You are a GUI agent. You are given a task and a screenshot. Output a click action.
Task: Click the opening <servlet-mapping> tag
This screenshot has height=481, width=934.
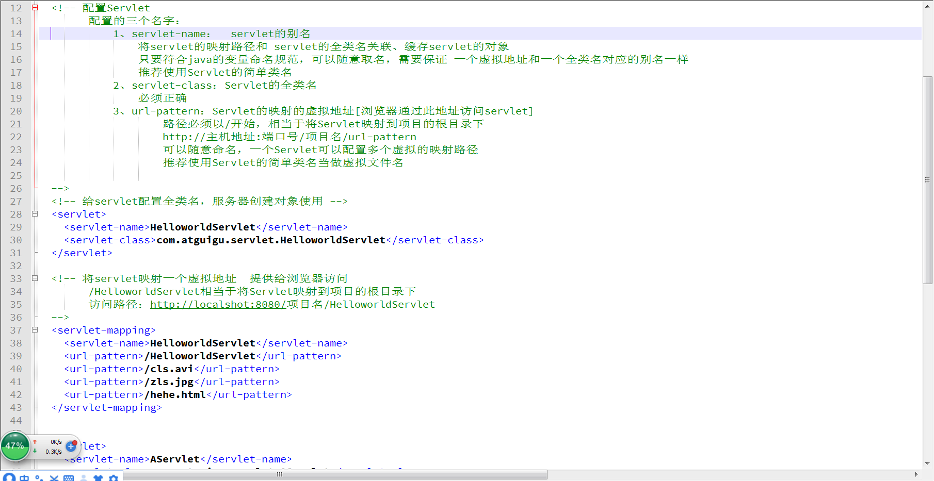104,330
